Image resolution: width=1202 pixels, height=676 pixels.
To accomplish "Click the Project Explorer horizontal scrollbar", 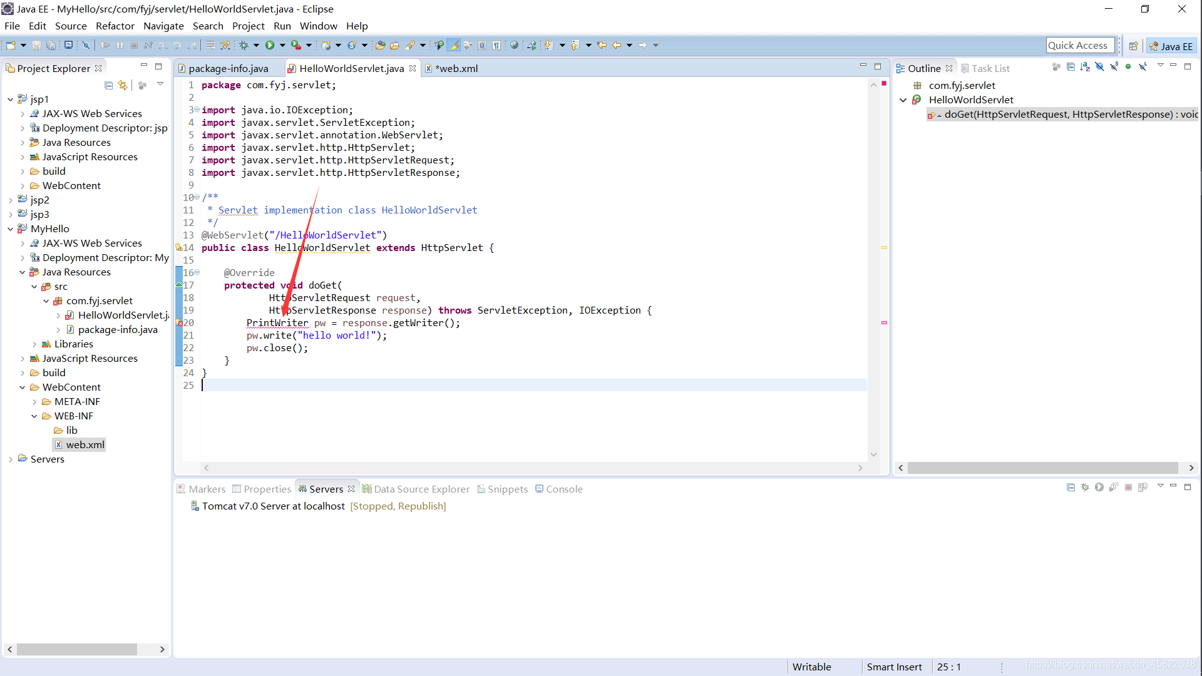I will [76, 649].
